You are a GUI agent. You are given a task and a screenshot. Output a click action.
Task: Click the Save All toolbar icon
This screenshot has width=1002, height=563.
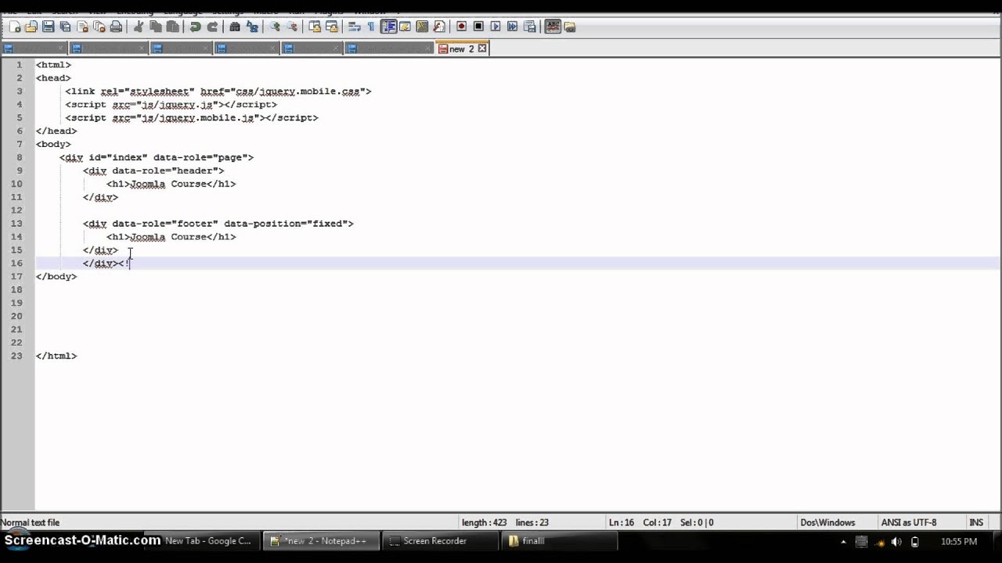[x=65, y=27]
